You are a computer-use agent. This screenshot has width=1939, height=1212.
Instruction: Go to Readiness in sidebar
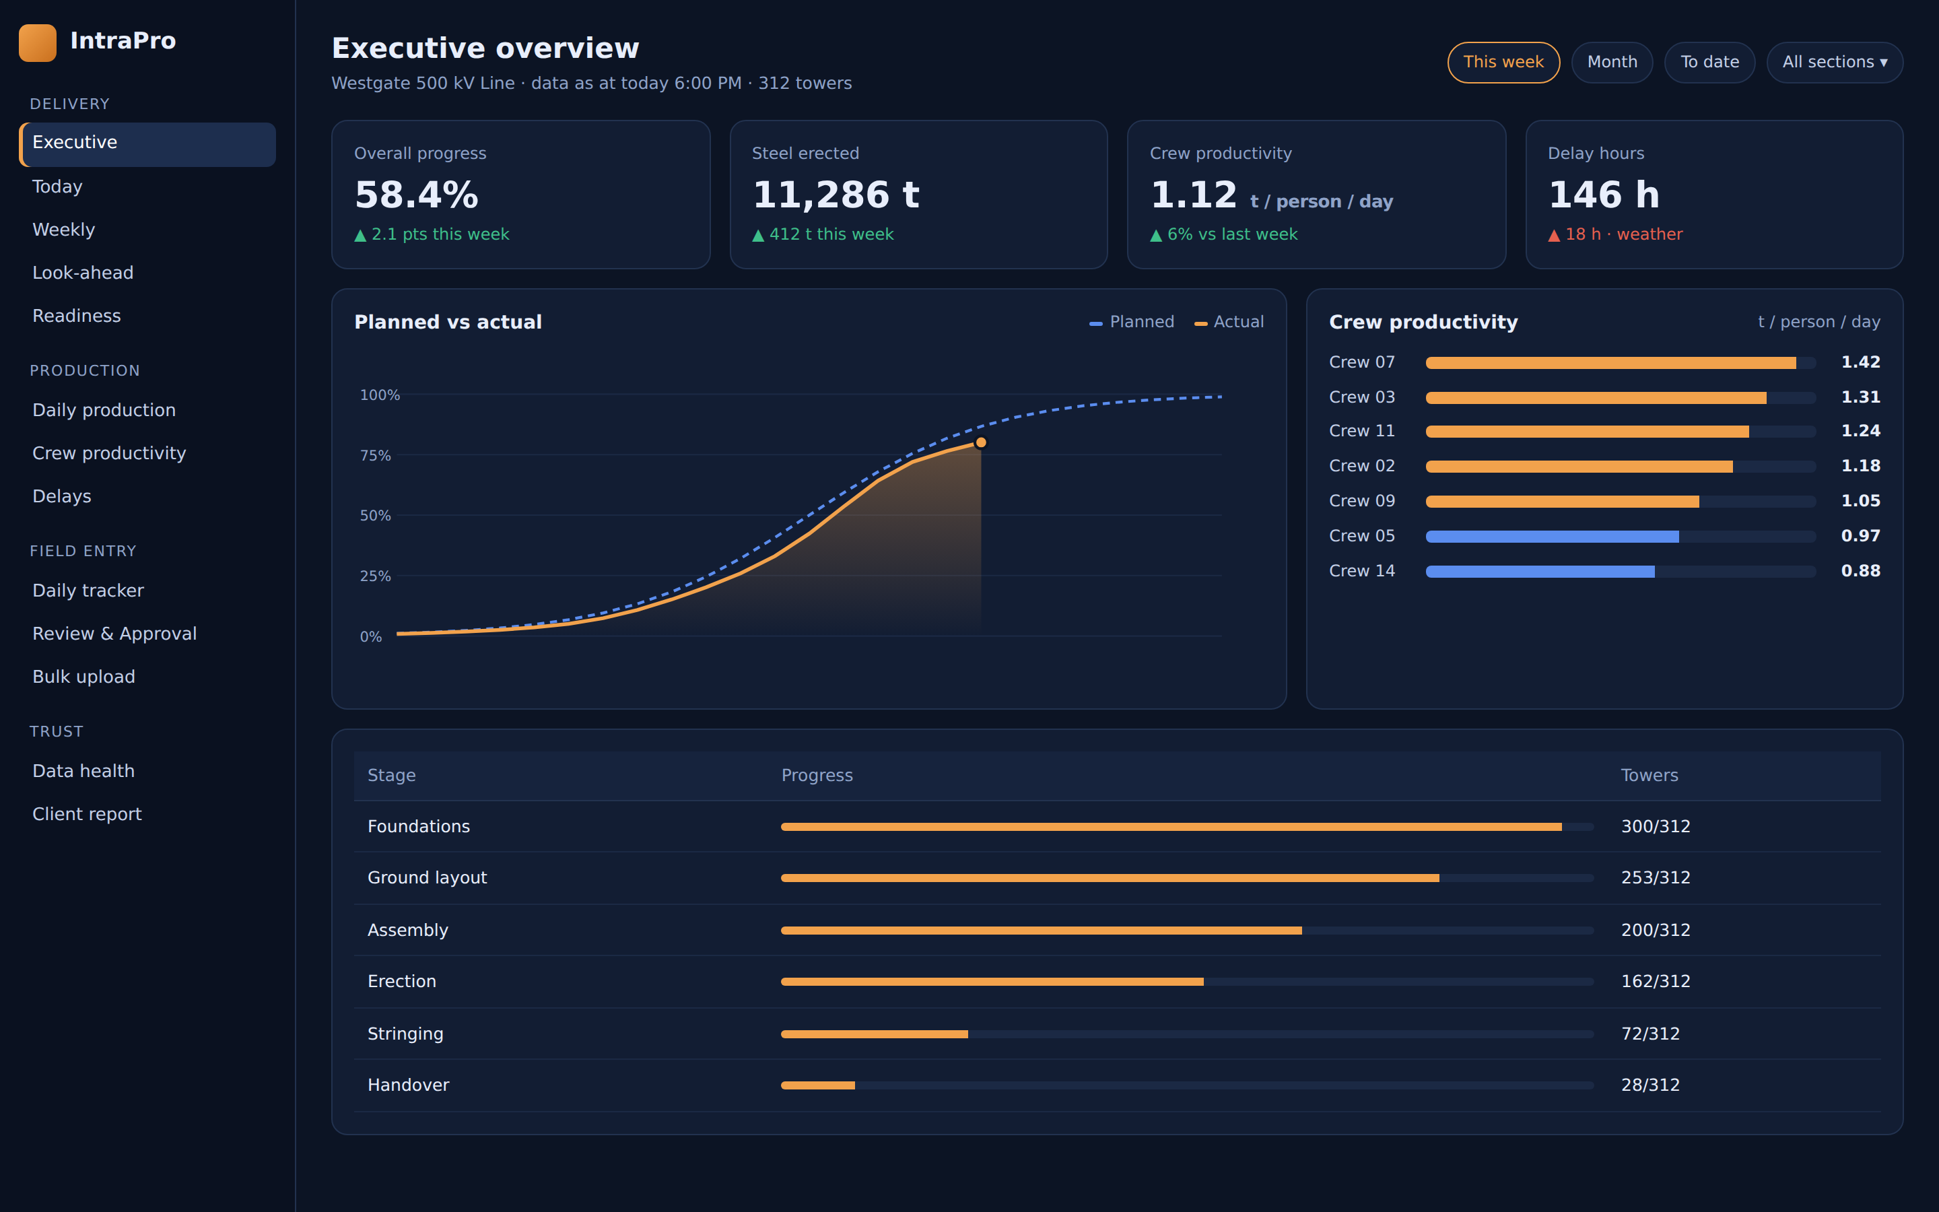(147, 316)
